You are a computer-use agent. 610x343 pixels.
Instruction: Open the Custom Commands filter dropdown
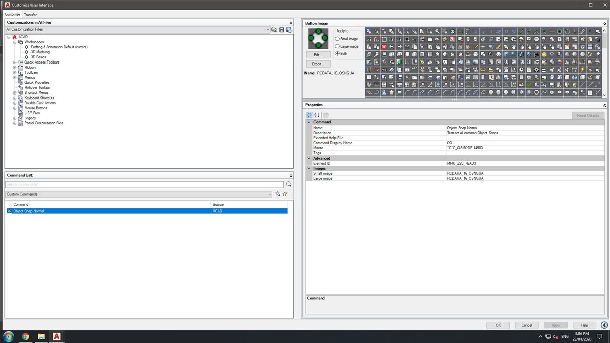click(269, 194)
